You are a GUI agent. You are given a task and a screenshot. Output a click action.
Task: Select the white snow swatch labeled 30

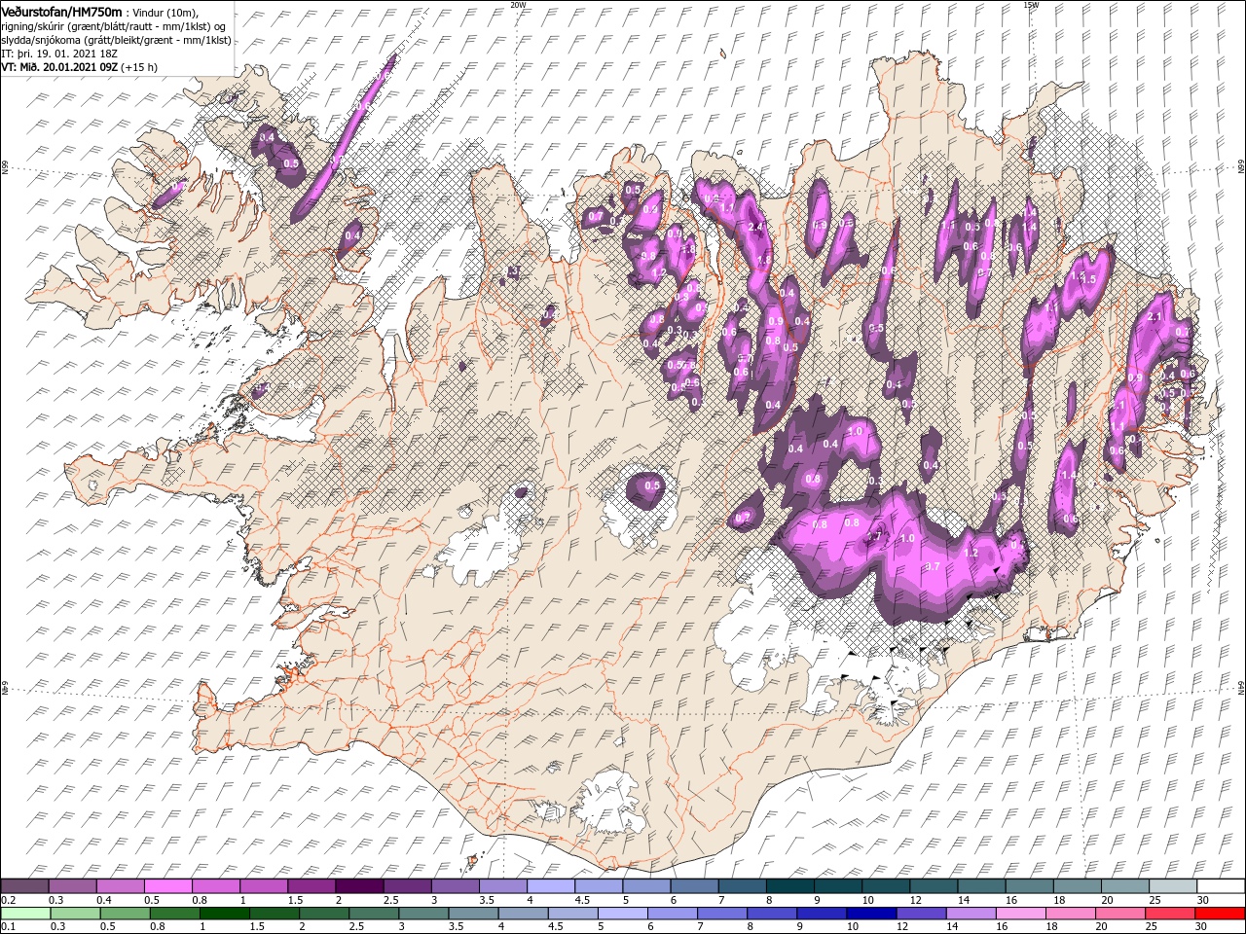1221,886
